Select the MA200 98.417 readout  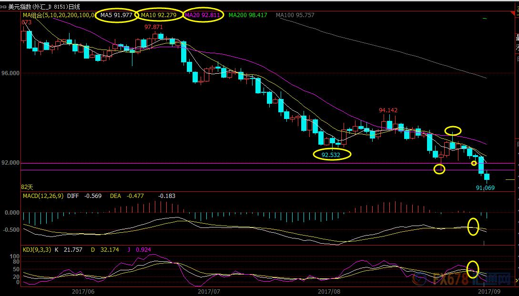tap(248, 15)
